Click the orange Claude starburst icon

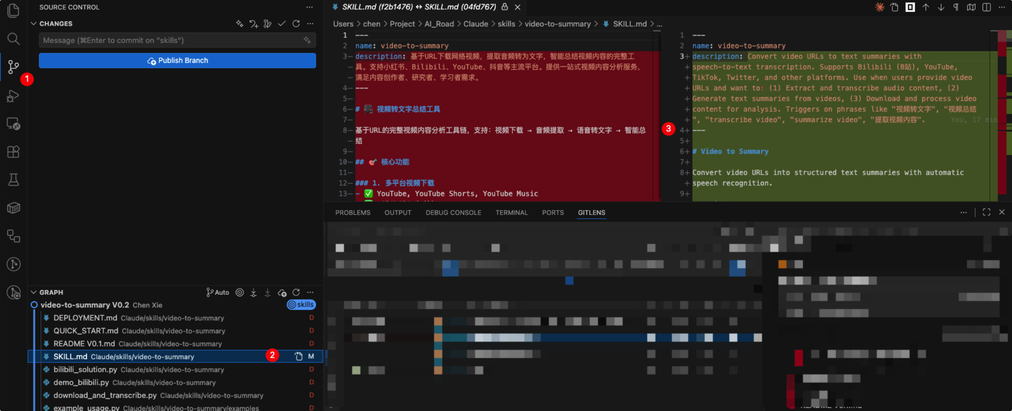tap(879, 7)
